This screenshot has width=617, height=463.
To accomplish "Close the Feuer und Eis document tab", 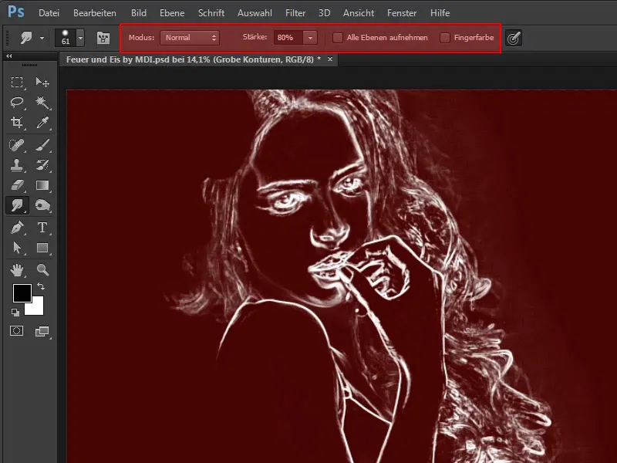I will point(330,59).
